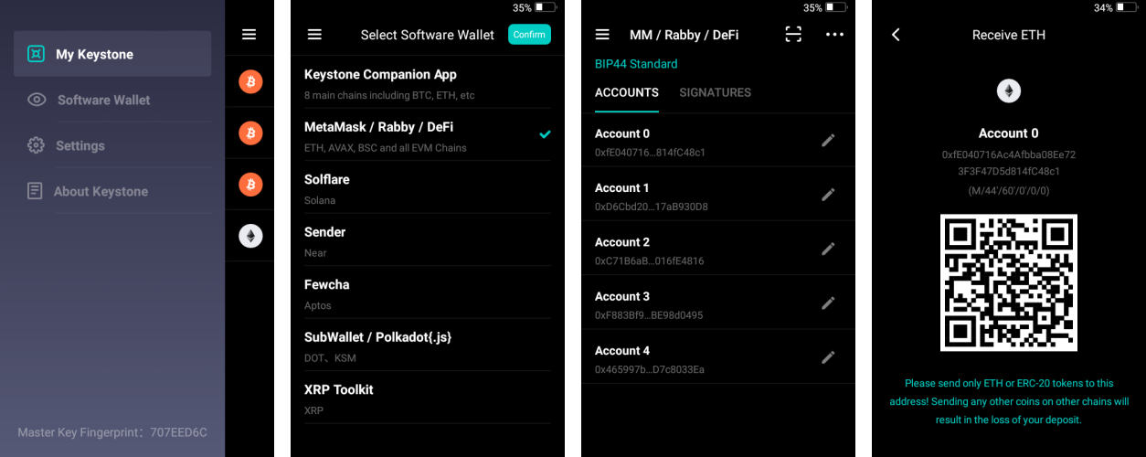Tap the ETH receive QR code
Image resolution: width=1146 pixels, height=457 pixels.
tap(1008, 282)
